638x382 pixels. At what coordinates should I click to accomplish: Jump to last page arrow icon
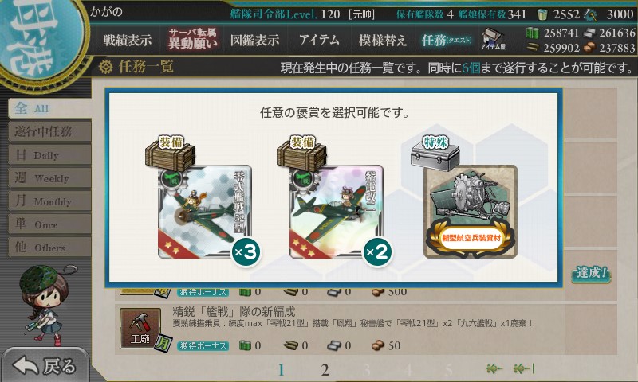tap(524, 369)
